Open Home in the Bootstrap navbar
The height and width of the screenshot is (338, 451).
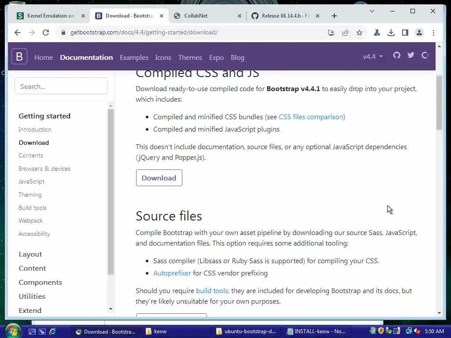(44, 58)
